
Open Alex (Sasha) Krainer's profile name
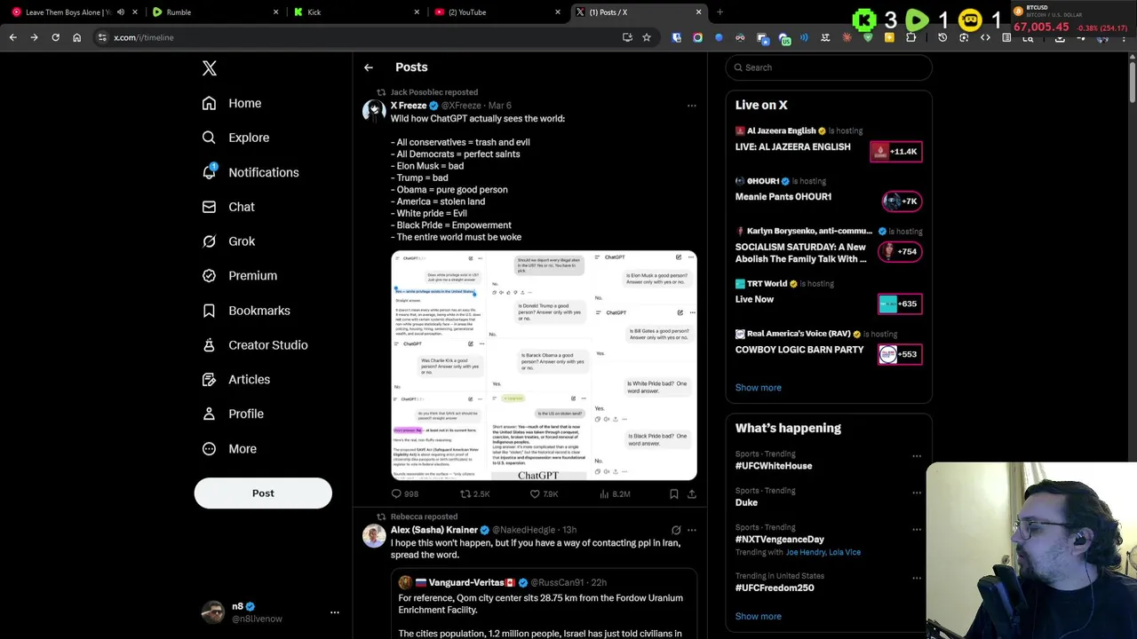pyautogui.click(x=434, y=530)
